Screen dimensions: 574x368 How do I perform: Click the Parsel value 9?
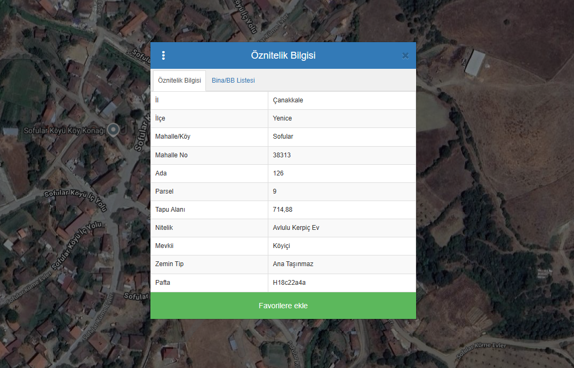pyautogui.click(x=275, y=191)
